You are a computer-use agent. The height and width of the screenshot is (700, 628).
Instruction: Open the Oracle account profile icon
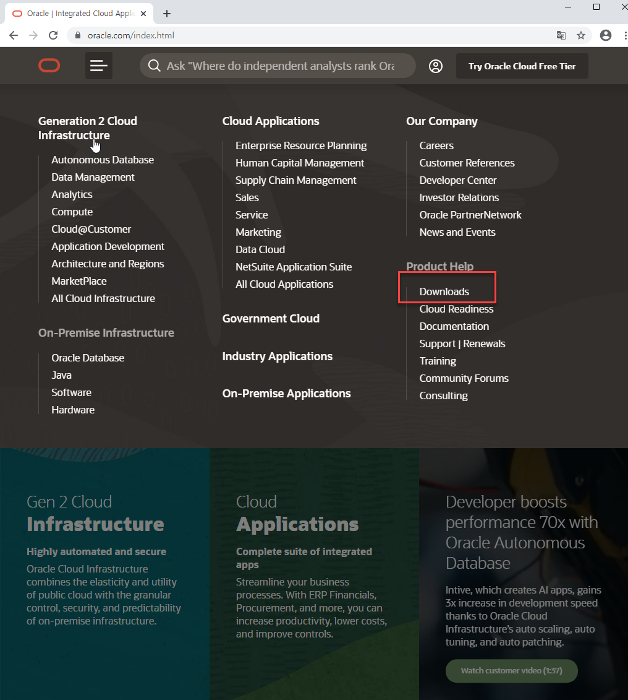[435, 66]
